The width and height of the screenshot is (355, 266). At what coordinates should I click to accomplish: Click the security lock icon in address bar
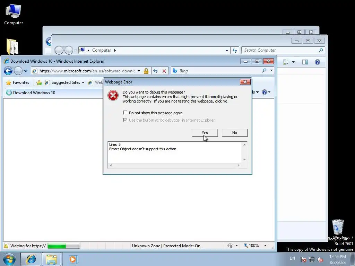146,71
